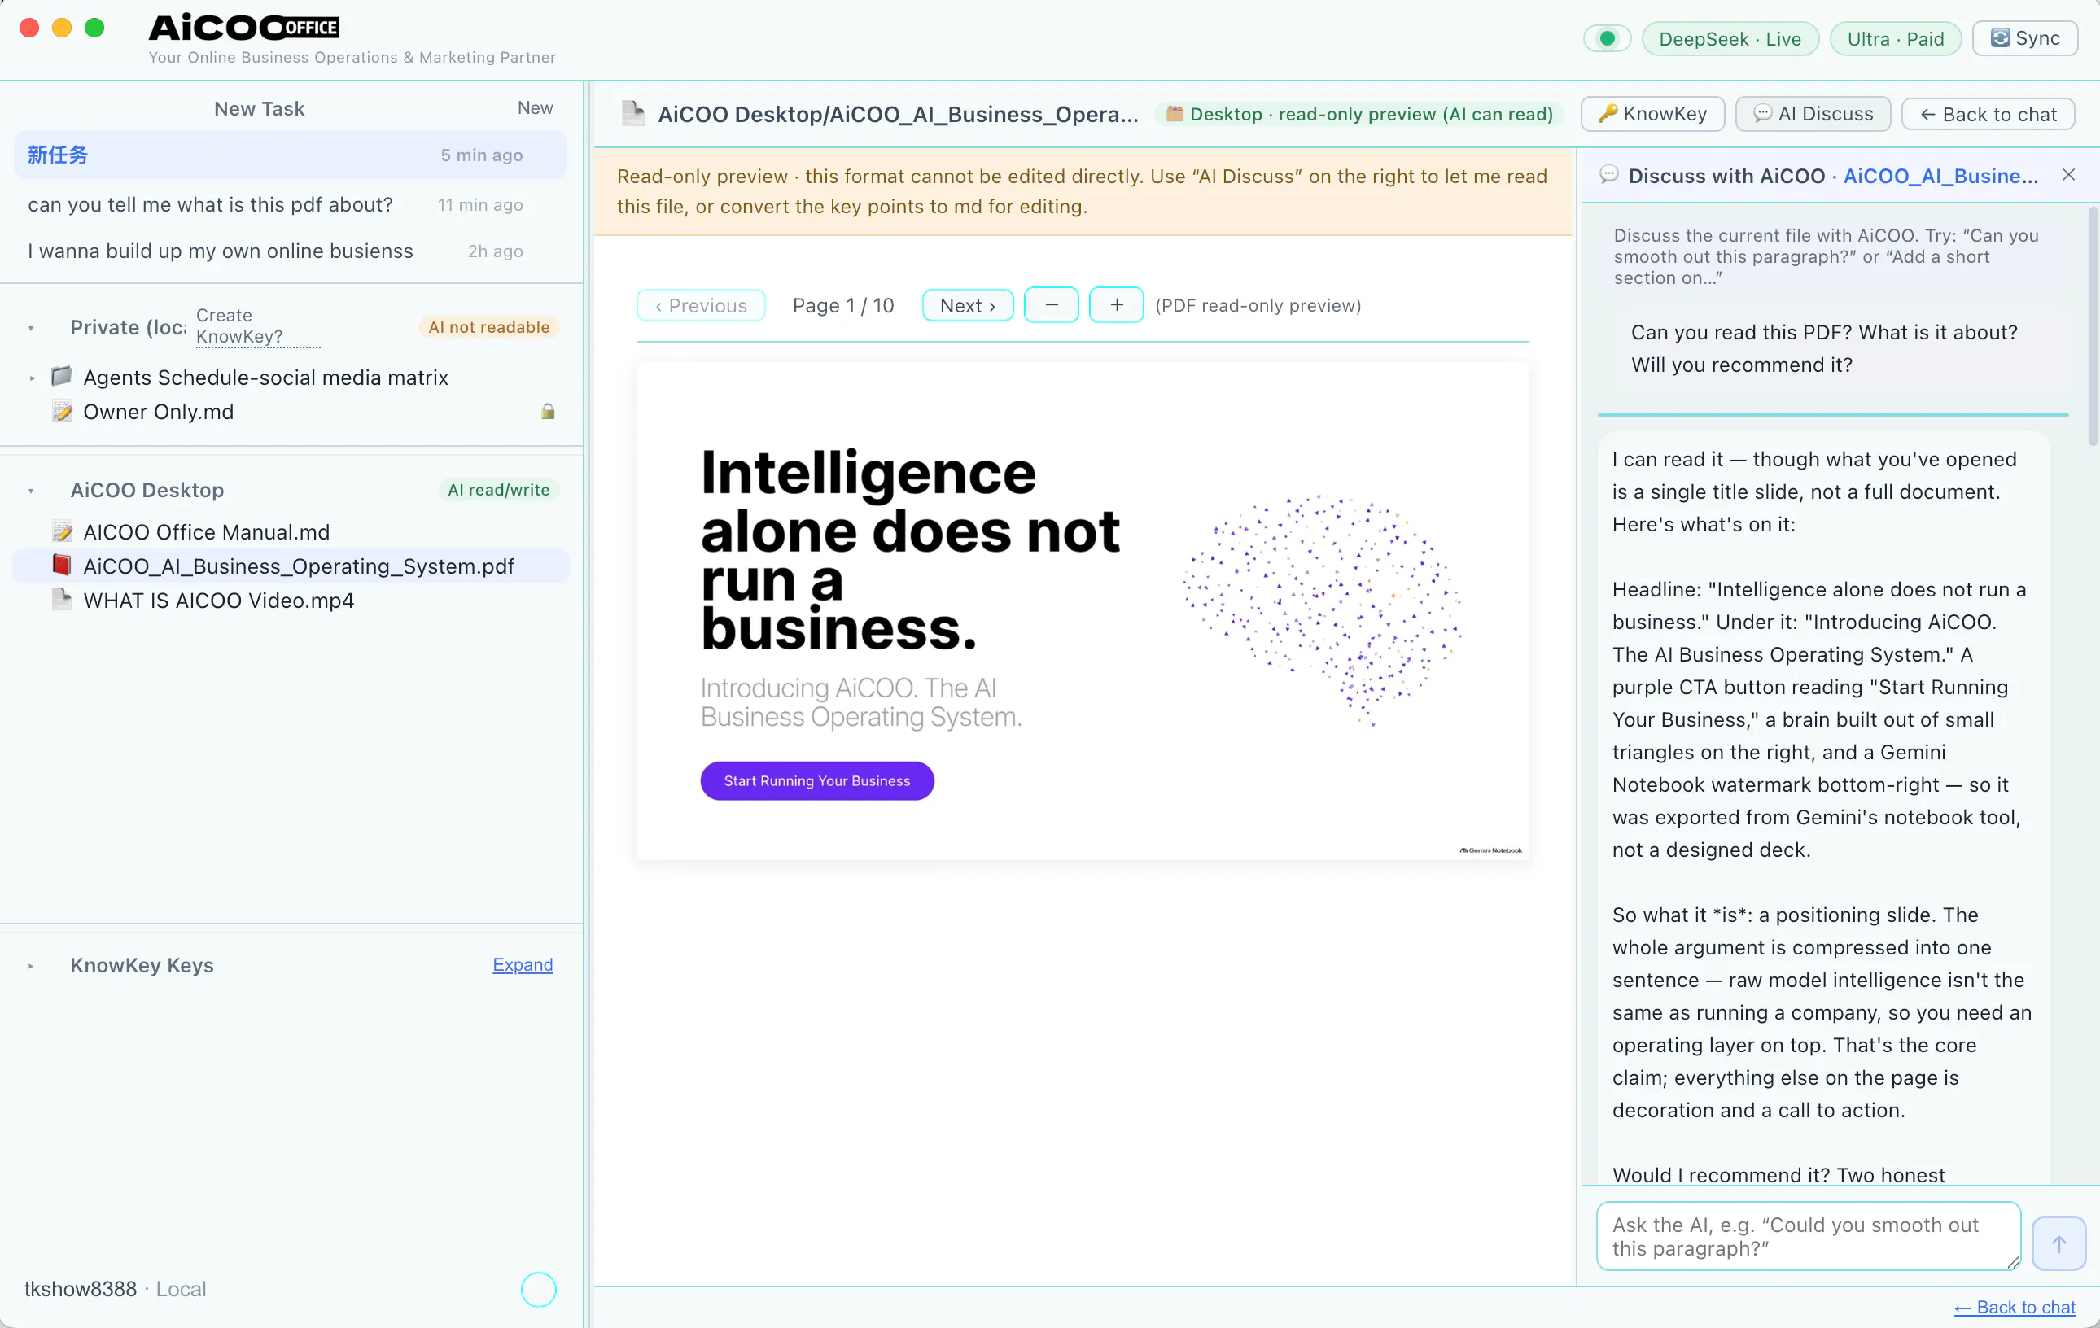2100x1328 pixels.
Task: Open the AI Discuss panel button
Action: pyautogui.click(x=1813, y=113)
